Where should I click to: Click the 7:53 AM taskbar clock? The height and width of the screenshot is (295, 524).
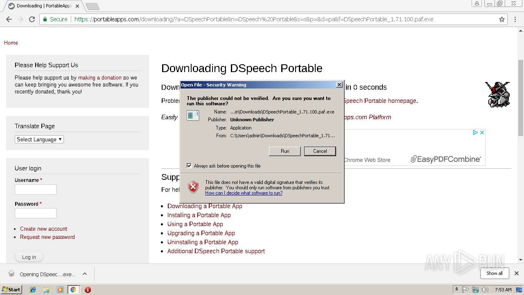pyautogui.click(x=503, y=290)
